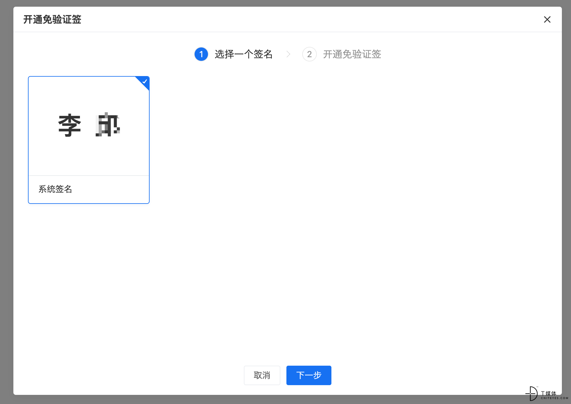Close the 开通免验证签 dialog with X
This screenshot has width=571, height=404.
547,19
